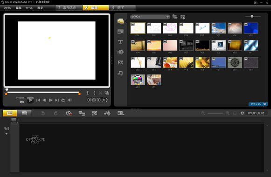Toggle the repeat playback button
The width and height of the screenshot is (271, 177).
(x=63, y=100)
